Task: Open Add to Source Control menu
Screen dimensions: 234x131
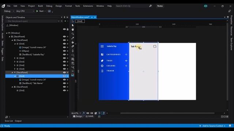Action: (x=212, y=126)
